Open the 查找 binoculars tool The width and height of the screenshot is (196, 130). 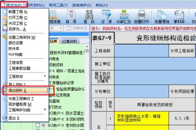click(x=89, y=17)
